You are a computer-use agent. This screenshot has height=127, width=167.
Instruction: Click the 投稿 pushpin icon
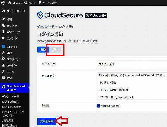pos(3,19)
